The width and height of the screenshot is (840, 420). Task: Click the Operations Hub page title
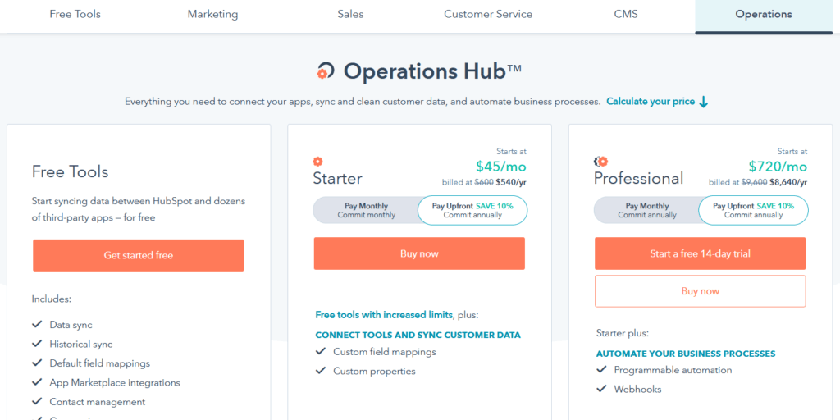click(431, 71)
